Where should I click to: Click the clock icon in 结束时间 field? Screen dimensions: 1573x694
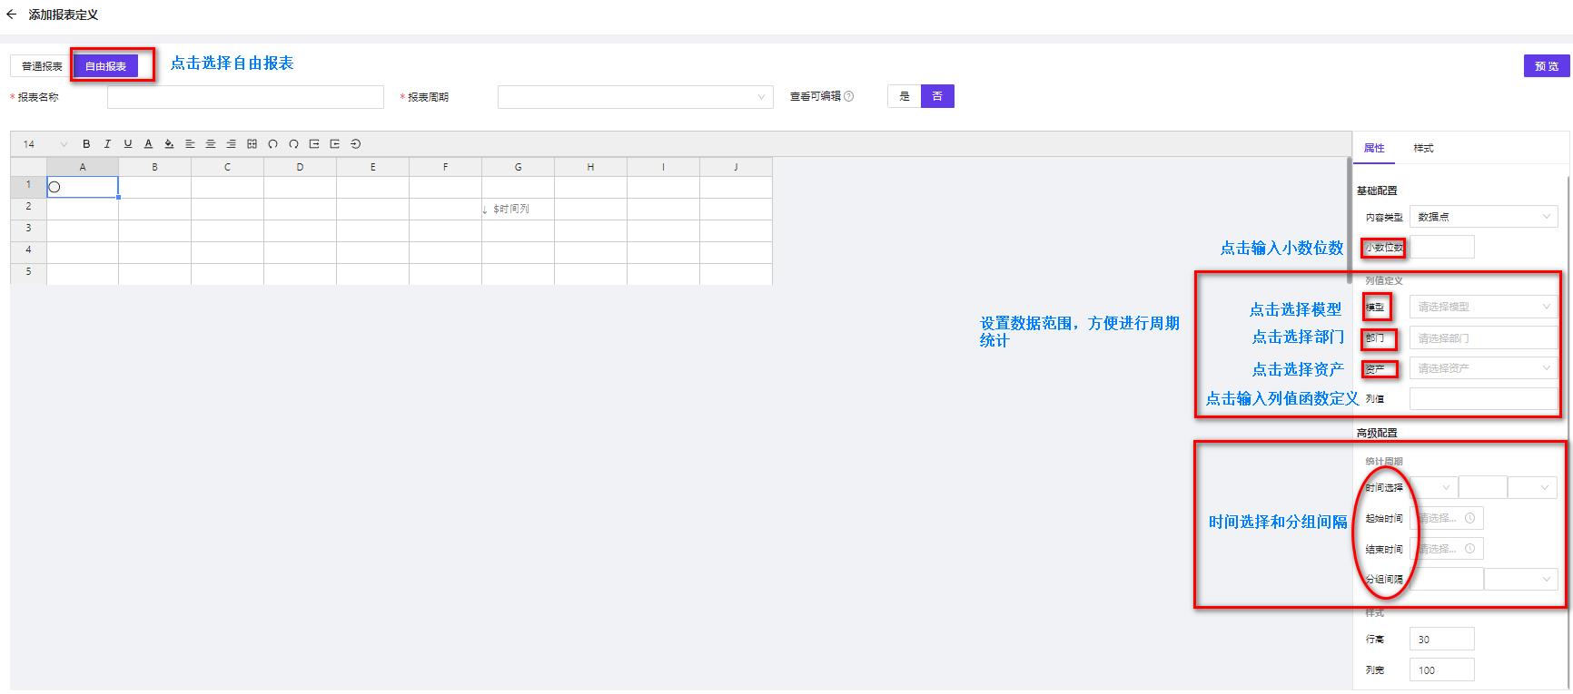click(x=1469, y=549)
